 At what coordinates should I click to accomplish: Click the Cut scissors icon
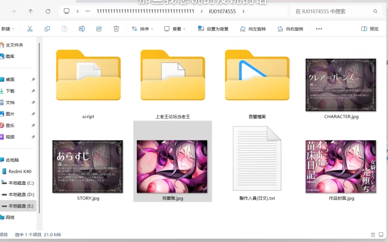(x=30, y=29)
